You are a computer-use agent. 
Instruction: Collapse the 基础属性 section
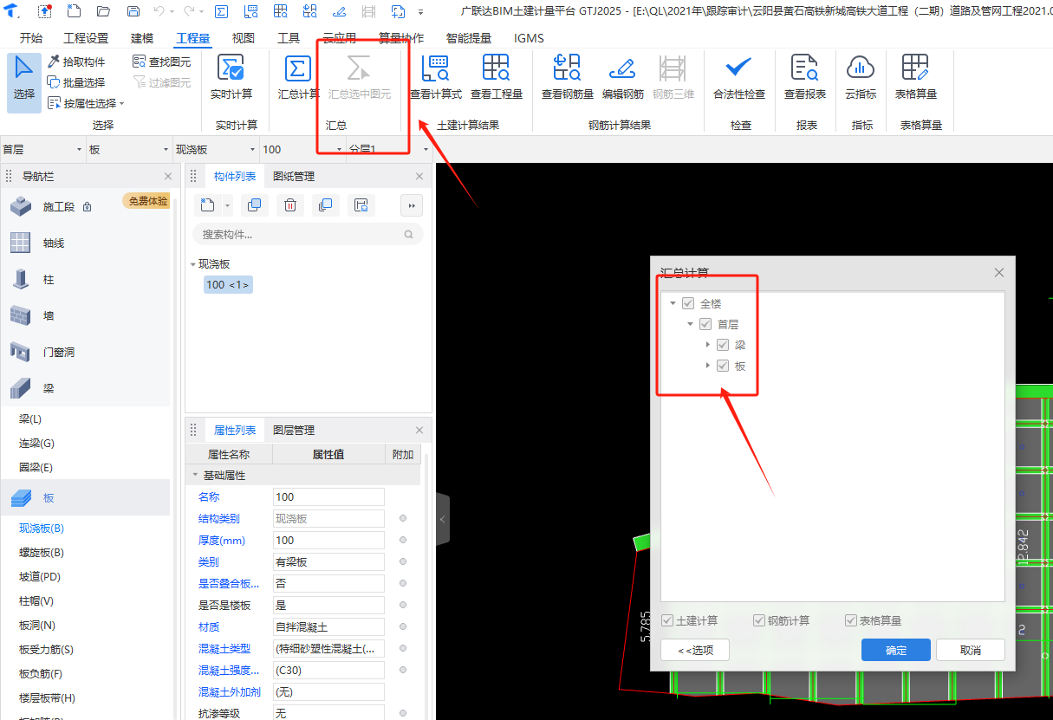coord(195,475)
